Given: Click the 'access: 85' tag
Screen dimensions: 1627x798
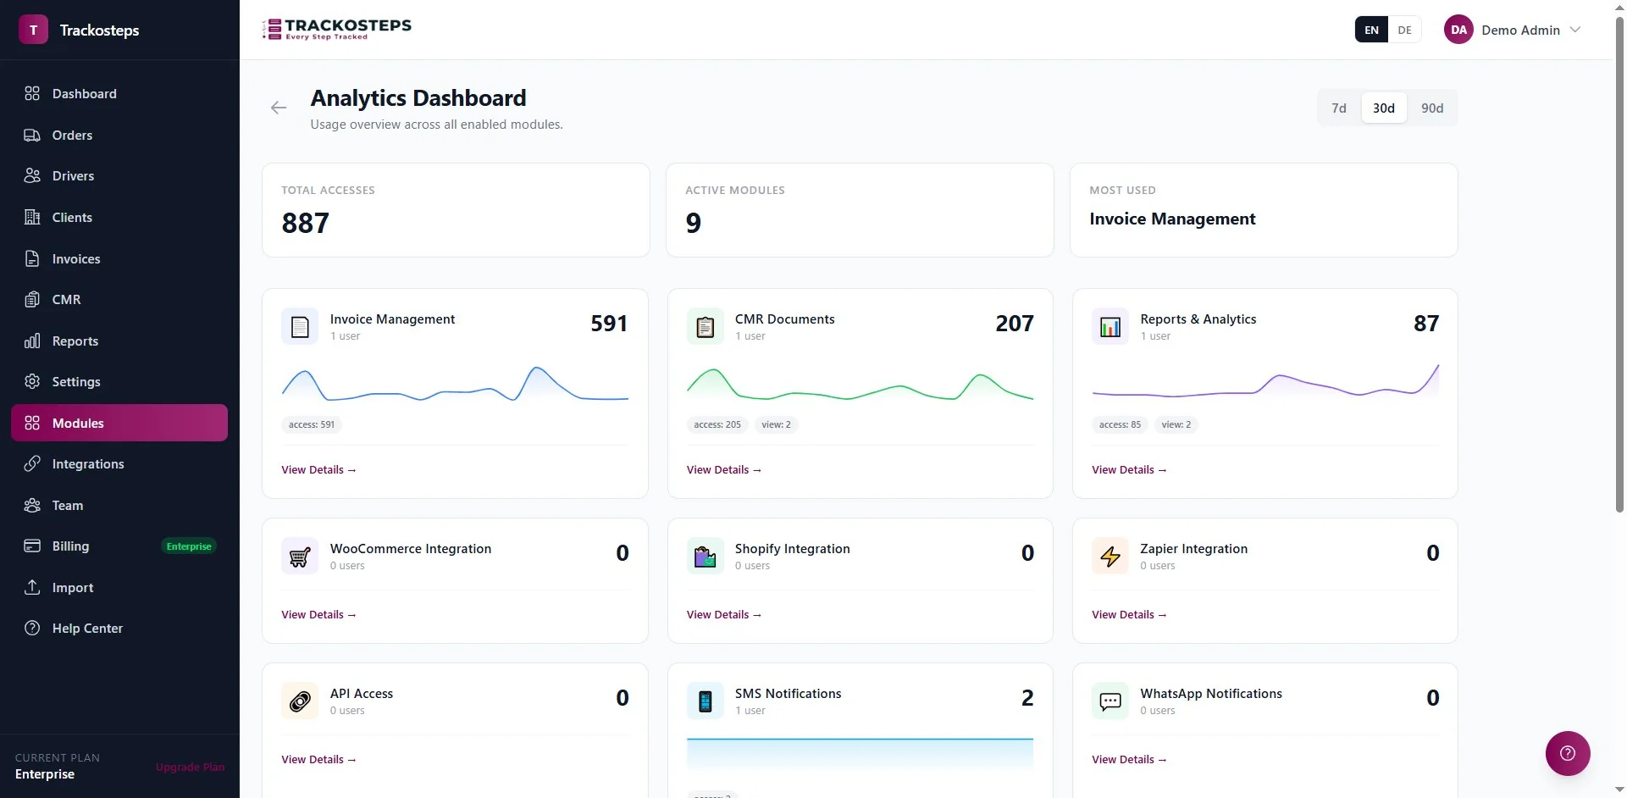Looking at the screenshot, I should coord(1120,424).
